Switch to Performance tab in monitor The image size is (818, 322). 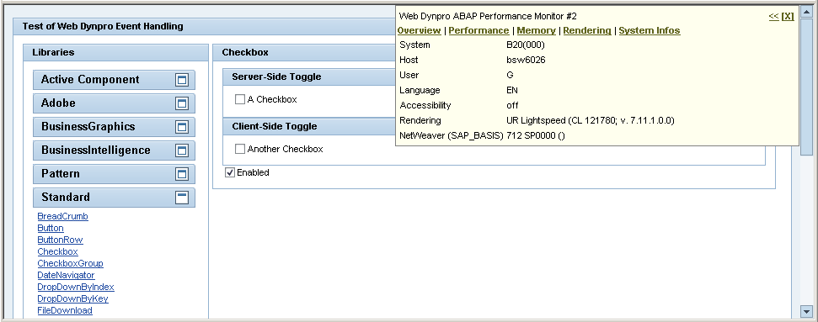tap(479, 31)
